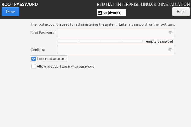This screenshot has height=127, width=191.
Task: Click the ROOT PASSWORD page title
Action: (20, 4)
